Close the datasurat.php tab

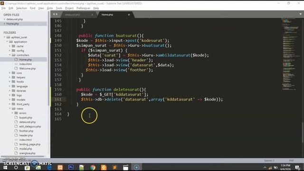coord(92,15)
